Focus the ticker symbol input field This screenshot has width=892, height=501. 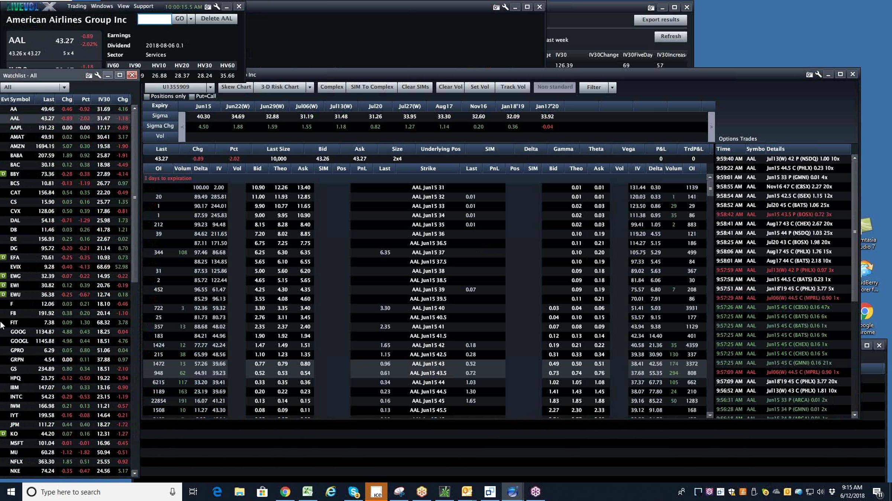pyautogui.click(x=155, y=19)
